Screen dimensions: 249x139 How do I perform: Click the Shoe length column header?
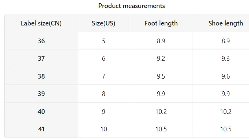(x=221, y=23)
